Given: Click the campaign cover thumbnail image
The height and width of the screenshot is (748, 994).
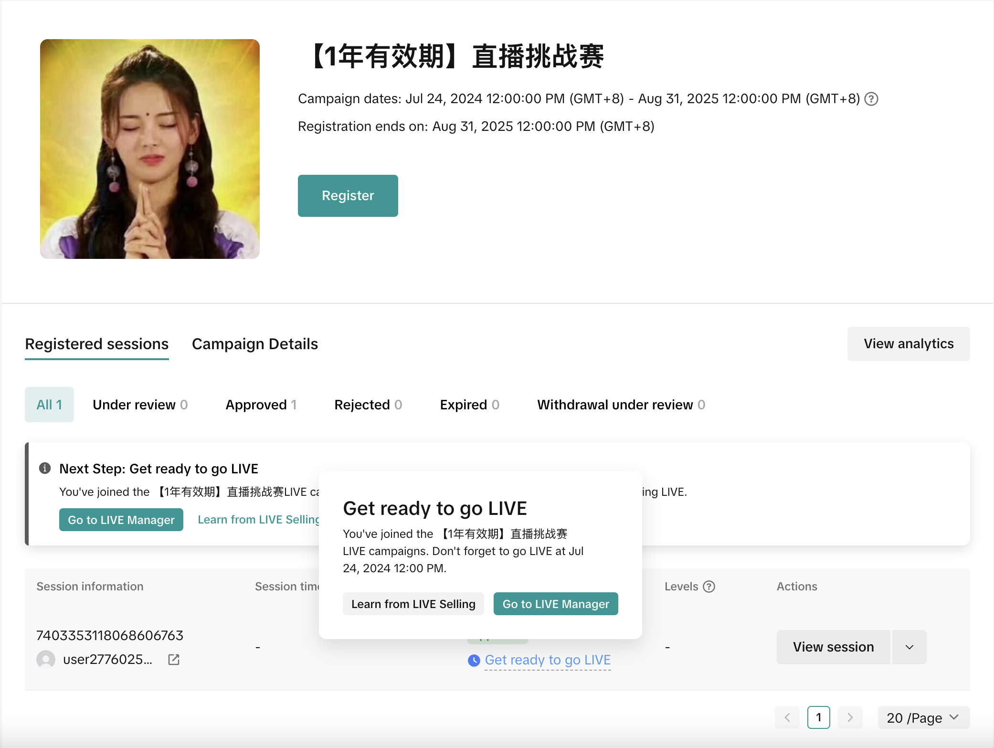Looking at the screenshot, I should pyautogui.click(x=150, y=149).
